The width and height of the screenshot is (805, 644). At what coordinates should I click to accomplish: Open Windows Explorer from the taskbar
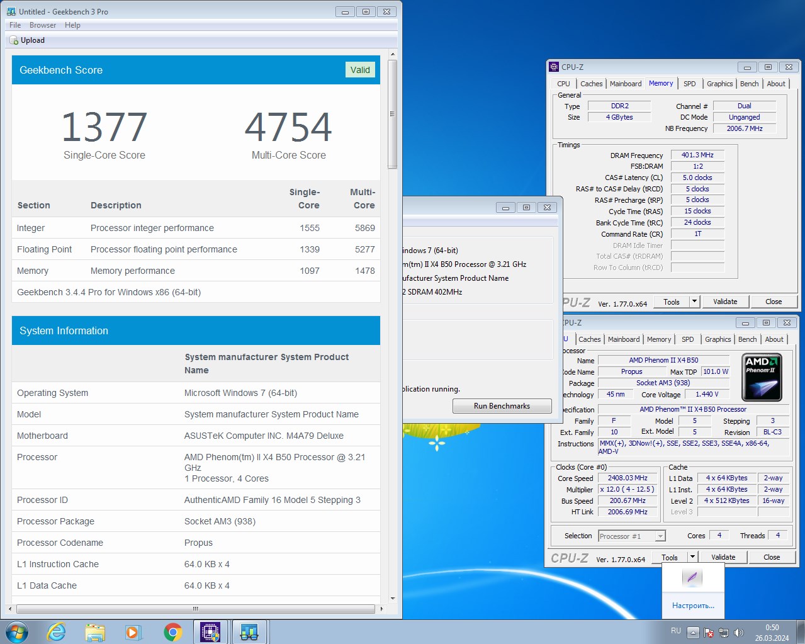[x=95, y=632]
